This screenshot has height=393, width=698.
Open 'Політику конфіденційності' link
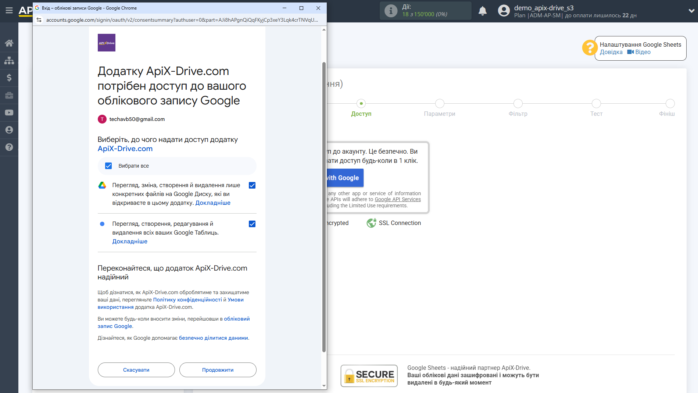187,300
